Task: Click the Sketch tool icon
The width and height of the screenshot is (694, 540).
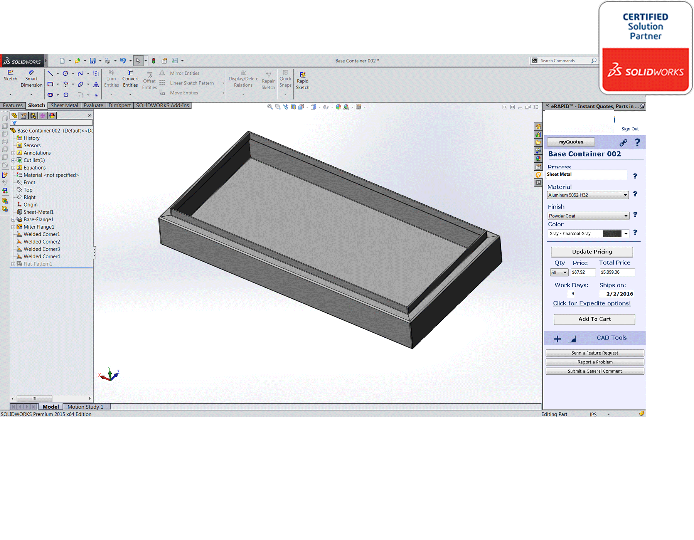Action: (x=10, y=75)
